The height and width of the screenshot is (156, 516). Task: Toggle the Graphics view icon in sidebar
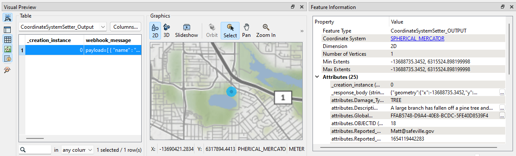pyautogui.click(x=8, y=49)
